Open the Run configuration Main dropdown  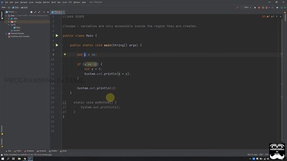(247, 8)
